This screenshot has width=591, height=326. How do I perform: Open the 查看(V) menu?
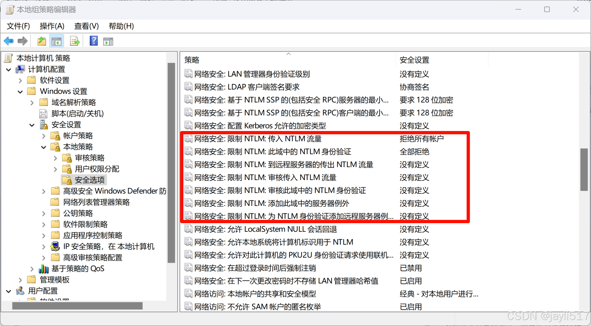[86, 26]
